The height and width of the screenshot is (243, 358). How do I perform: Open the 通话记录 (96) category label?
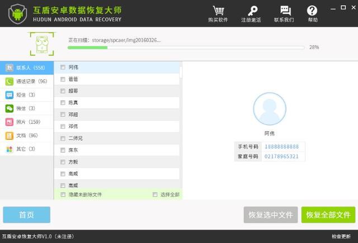[32, 81]
